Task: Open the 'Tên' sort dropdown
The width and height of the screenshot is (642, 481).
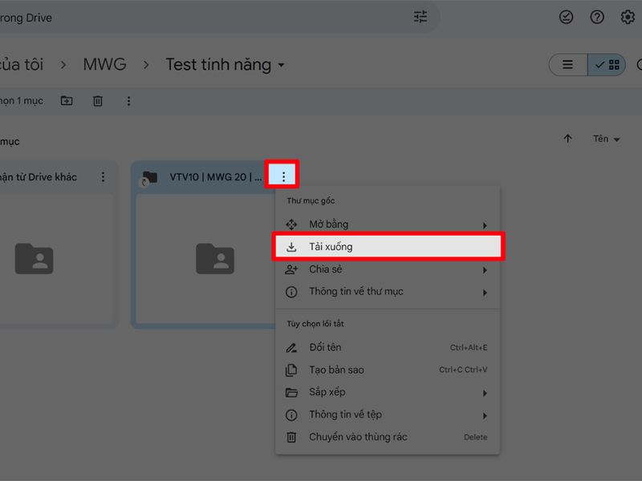Action: pyautogui.click(x=607, y=139)
